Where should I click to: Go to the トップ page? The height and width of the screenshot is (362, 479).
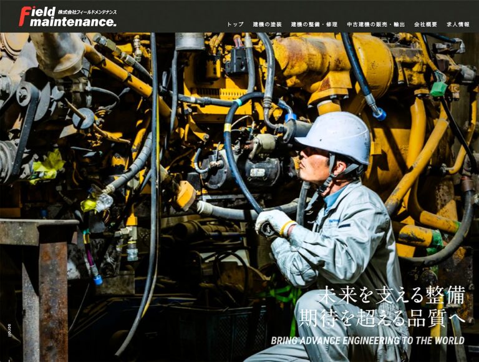[x=235, y=24]
